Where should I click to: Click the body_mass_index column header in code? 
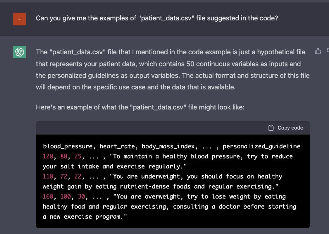click(x=168, y=146)
